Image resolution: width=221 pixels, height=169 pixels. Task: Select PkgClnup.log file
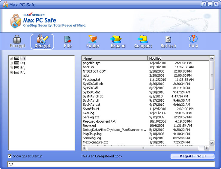point(92,134)
